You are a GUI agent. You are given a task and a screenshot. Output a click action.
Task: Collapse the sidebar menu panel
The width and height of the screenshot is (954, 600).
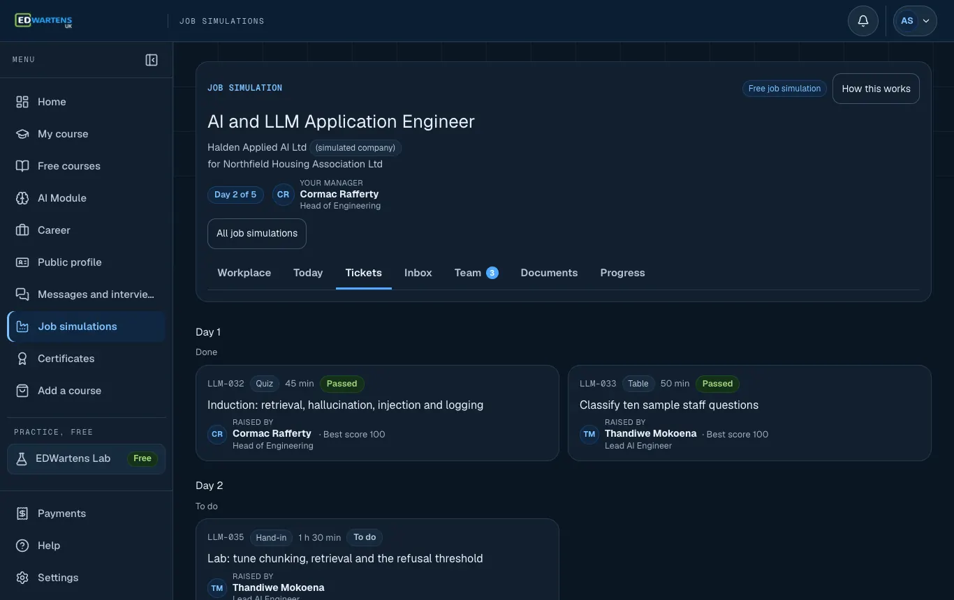(152, 60)
